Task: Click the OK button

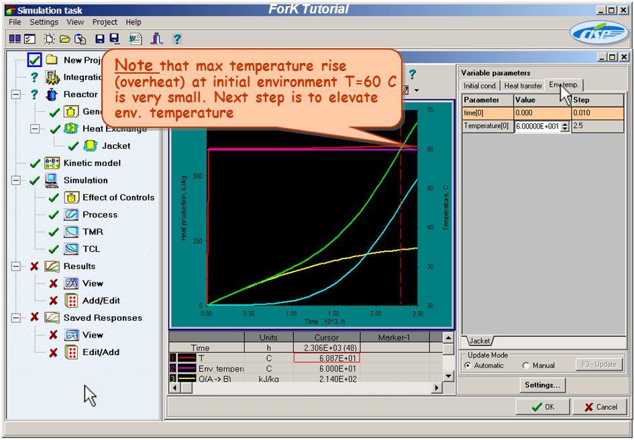Action: click(543, 407)
